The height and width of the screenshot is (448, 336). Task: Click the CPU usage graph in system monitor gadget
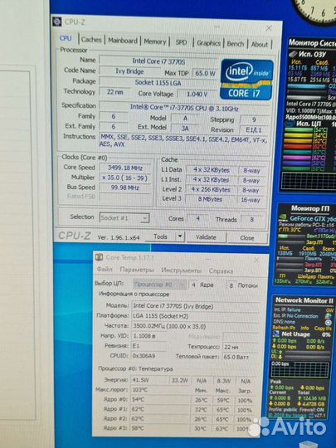[309, 181]
